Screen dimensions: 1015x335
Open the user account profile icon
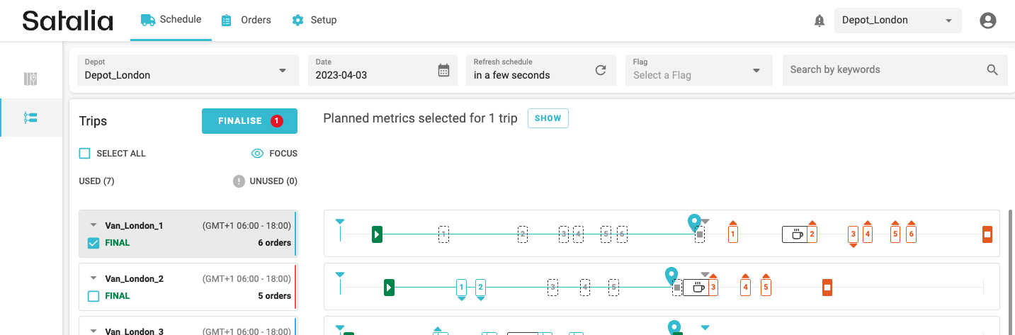click(x=987, y=21)
